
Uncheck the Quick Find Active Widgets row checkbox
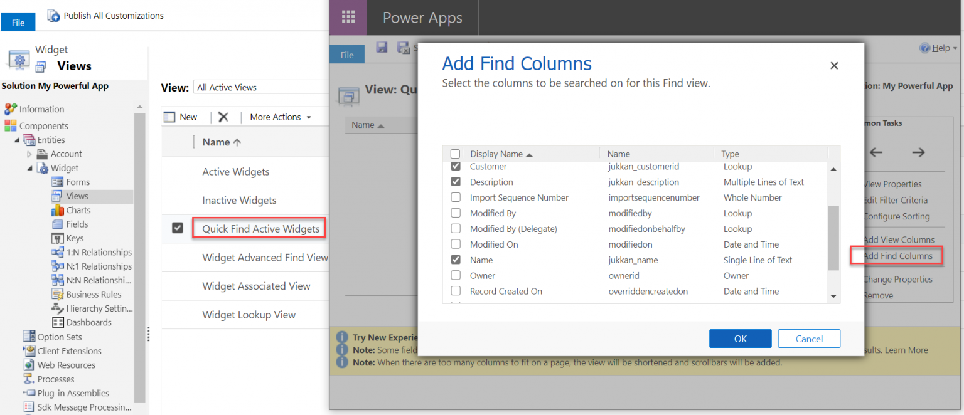tap(178, 228)
